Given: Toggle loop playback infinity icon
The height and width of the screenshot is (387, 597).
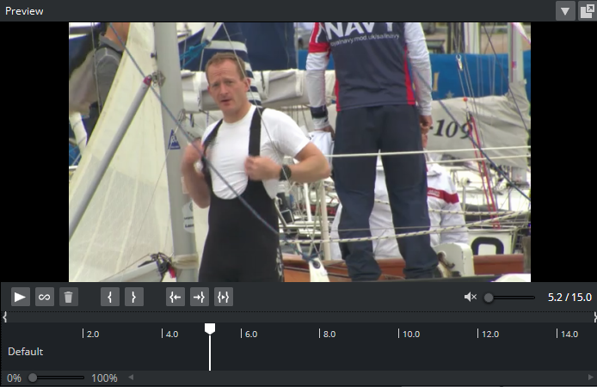Looking at the screenshot, I should coord(45,297).
